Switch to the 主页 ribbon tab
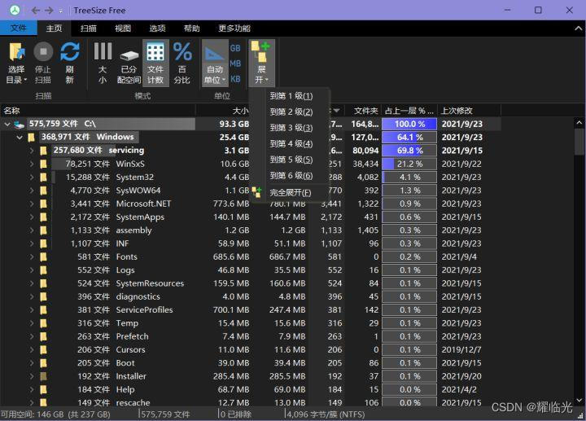This screenshot has width=586, height=421. (x=54, y=28)
